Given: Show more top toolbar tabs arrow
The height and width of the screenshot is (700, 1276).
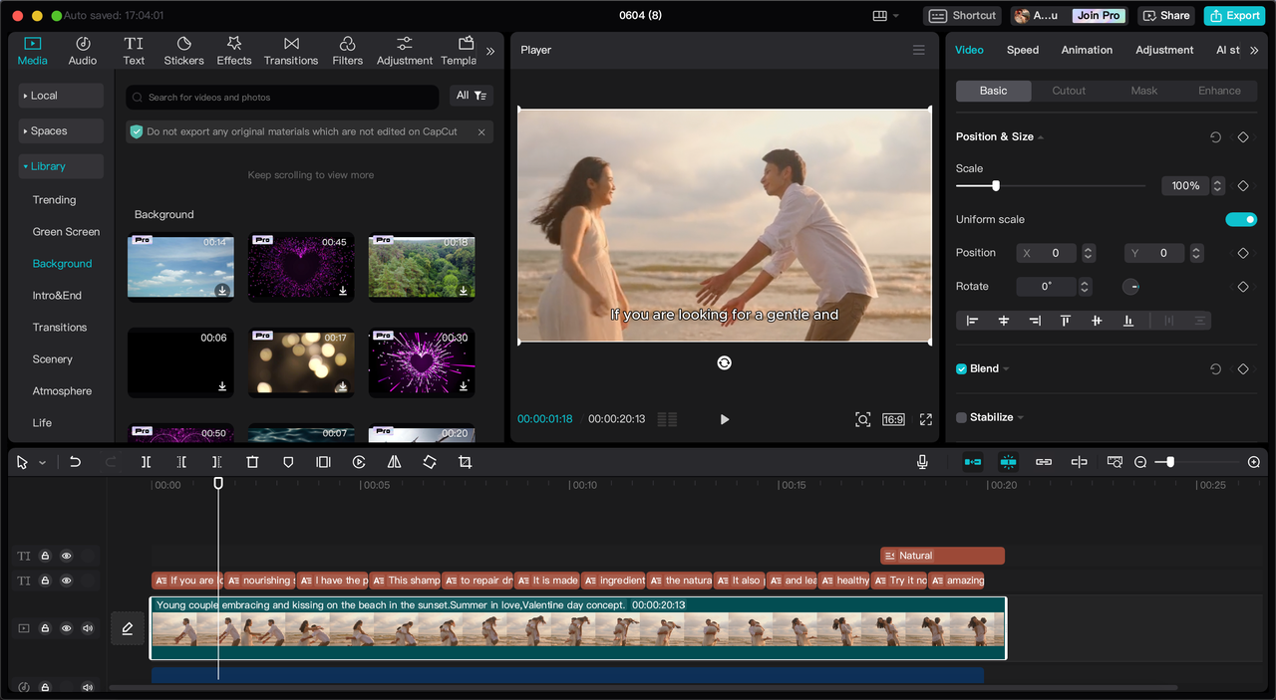Looking at the screenshot, I should 490,51.
